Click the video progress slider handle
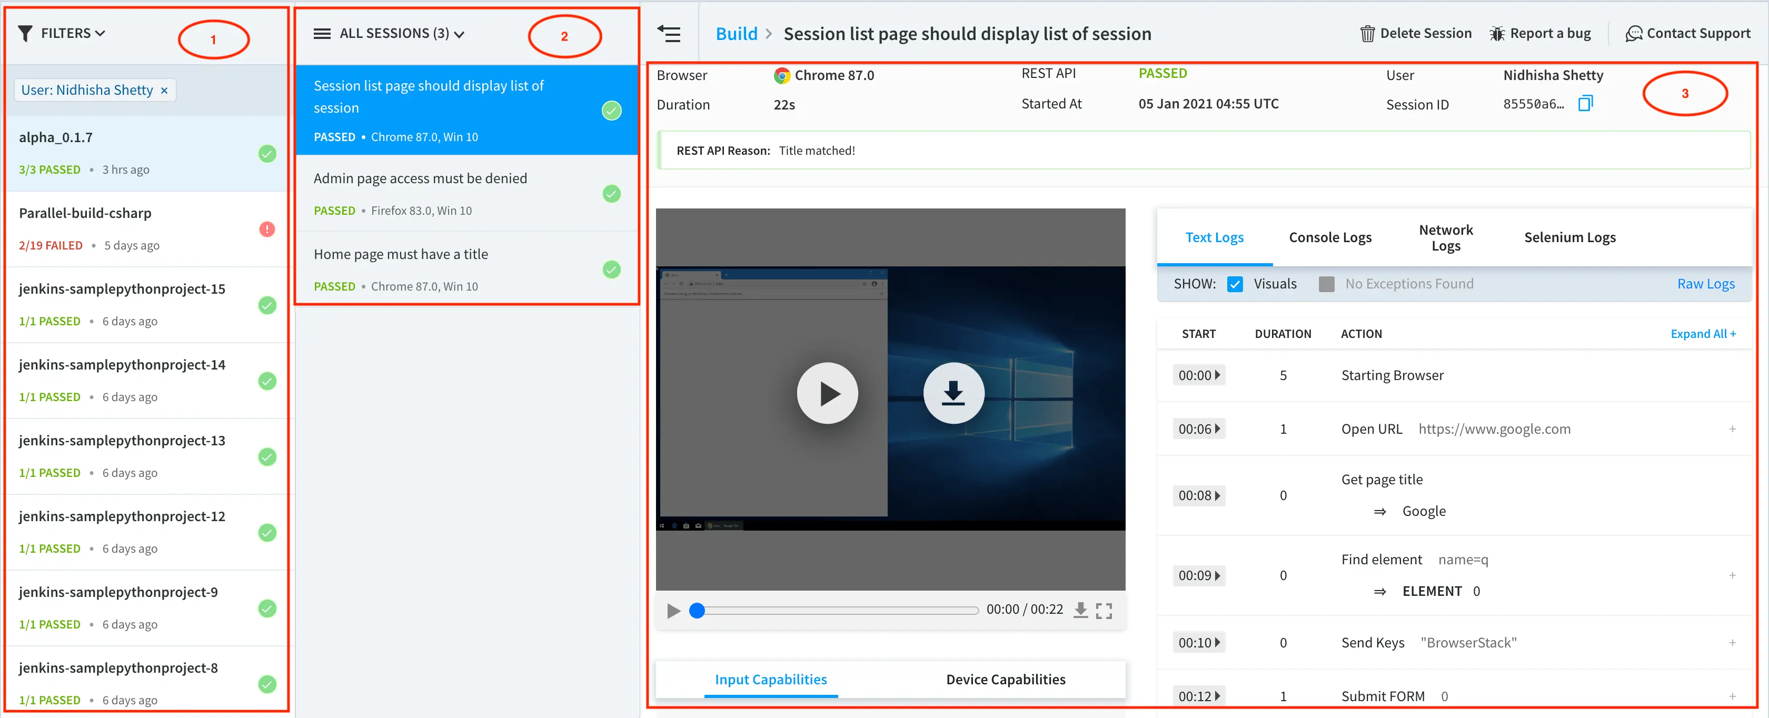1769x718 pixels. pos(697,610)
